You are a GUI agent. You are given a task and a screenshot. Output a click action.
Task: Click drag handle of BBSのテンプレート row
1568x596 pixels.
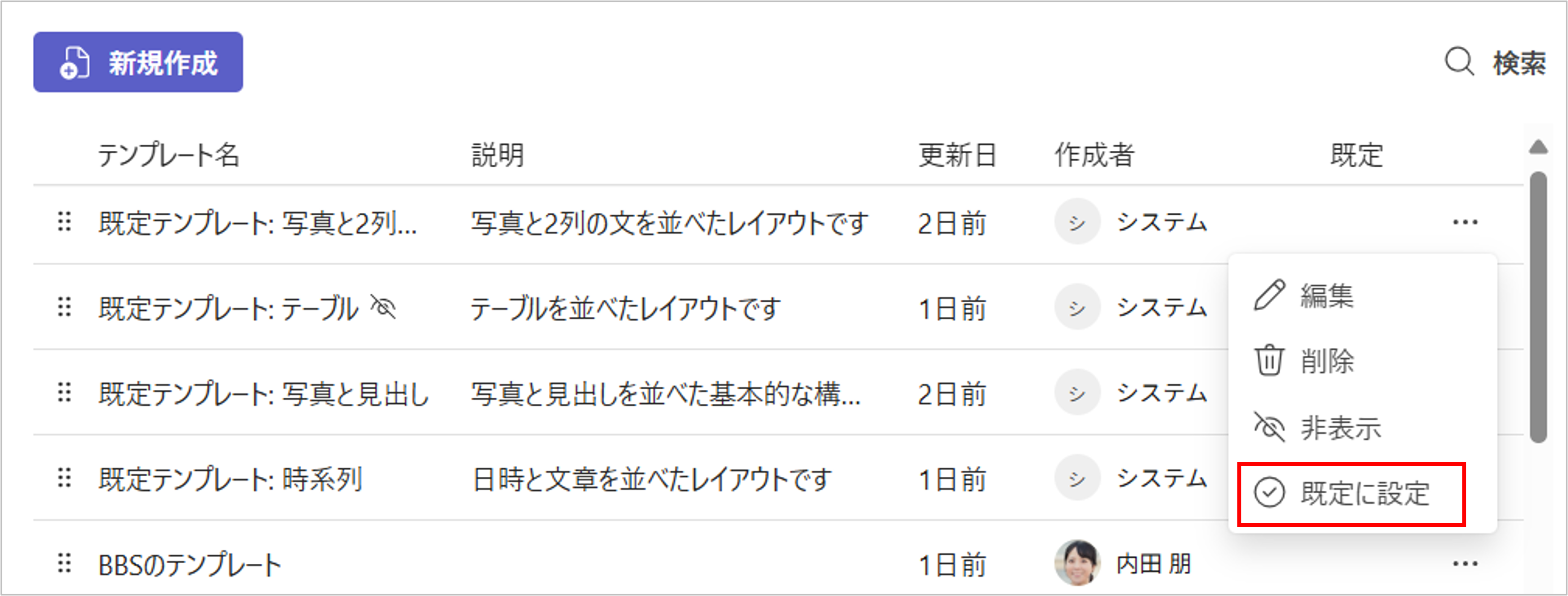(x=64, y=564)
